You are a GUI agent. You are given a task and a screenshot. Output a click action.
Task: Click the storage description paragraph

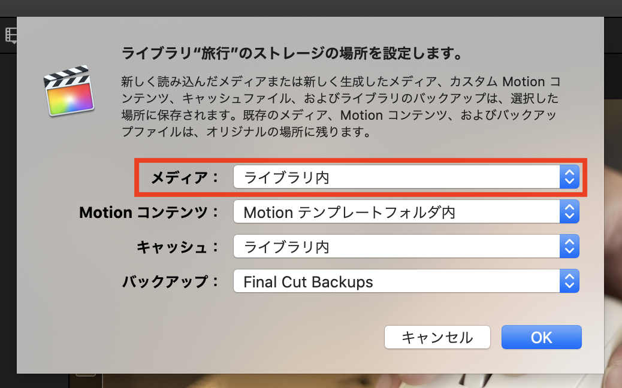point(340,107)
